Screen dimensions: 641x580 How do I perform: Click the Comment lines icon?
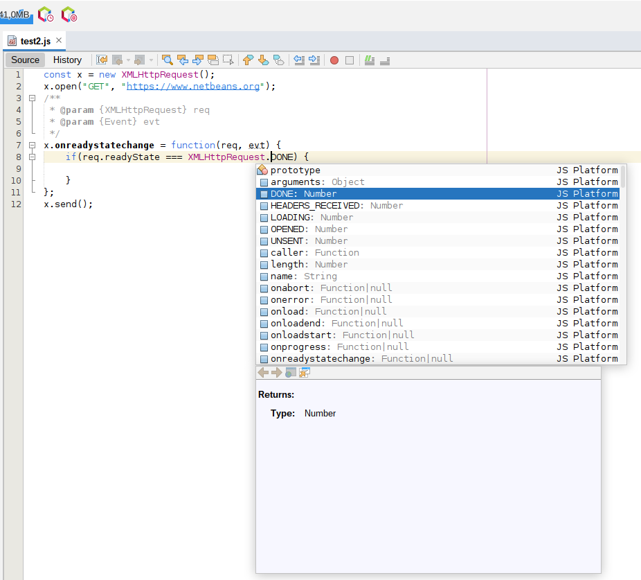pos(370,60)
